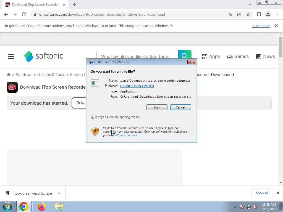
Task: Open the Windows breadcrumb link
Action: click(24, 75)
